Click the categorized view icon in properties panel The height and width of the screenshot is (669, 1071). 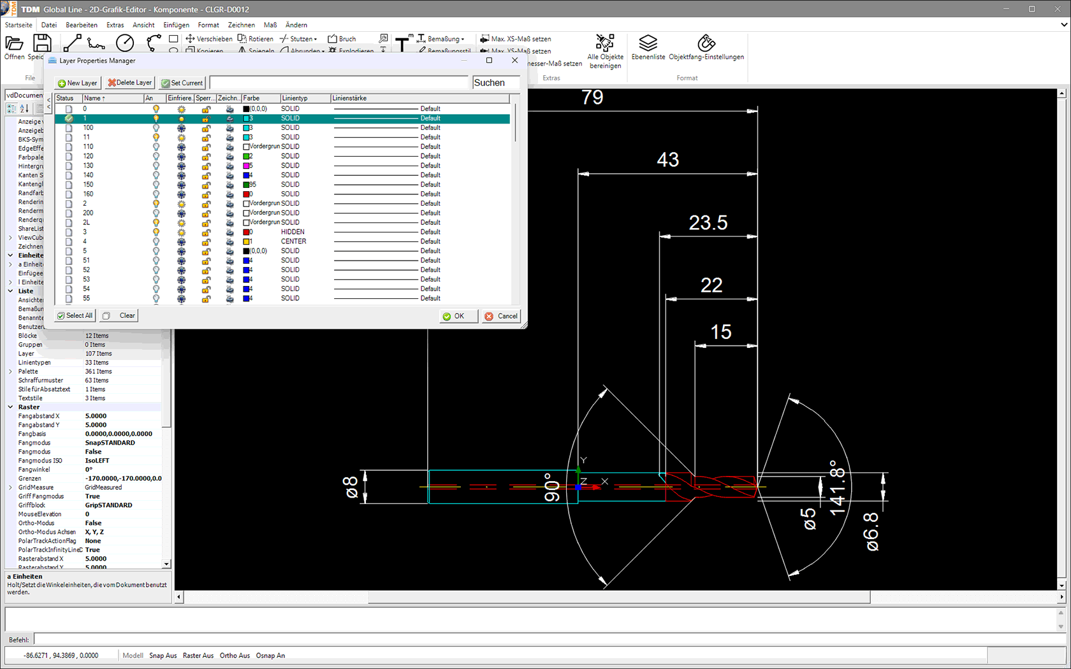11,108
